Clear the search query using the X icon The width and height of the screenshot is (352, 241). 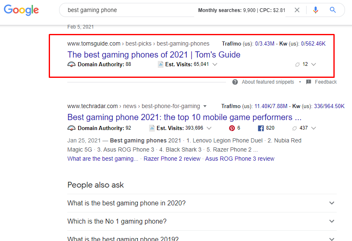click(297, 10)
